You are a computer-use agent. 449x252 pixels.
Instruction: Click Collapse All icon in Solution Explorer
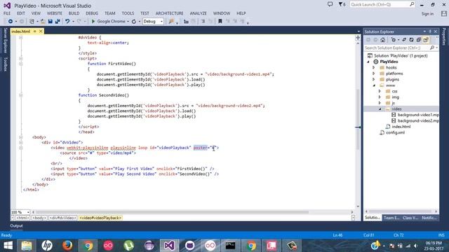point(418,40)
